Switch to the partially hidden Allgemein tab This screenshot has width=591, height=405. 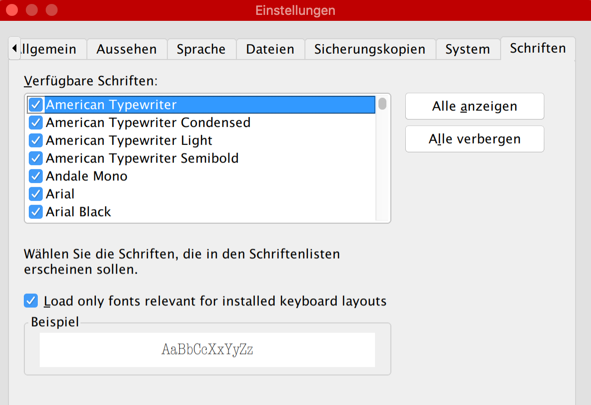(50, 49)
